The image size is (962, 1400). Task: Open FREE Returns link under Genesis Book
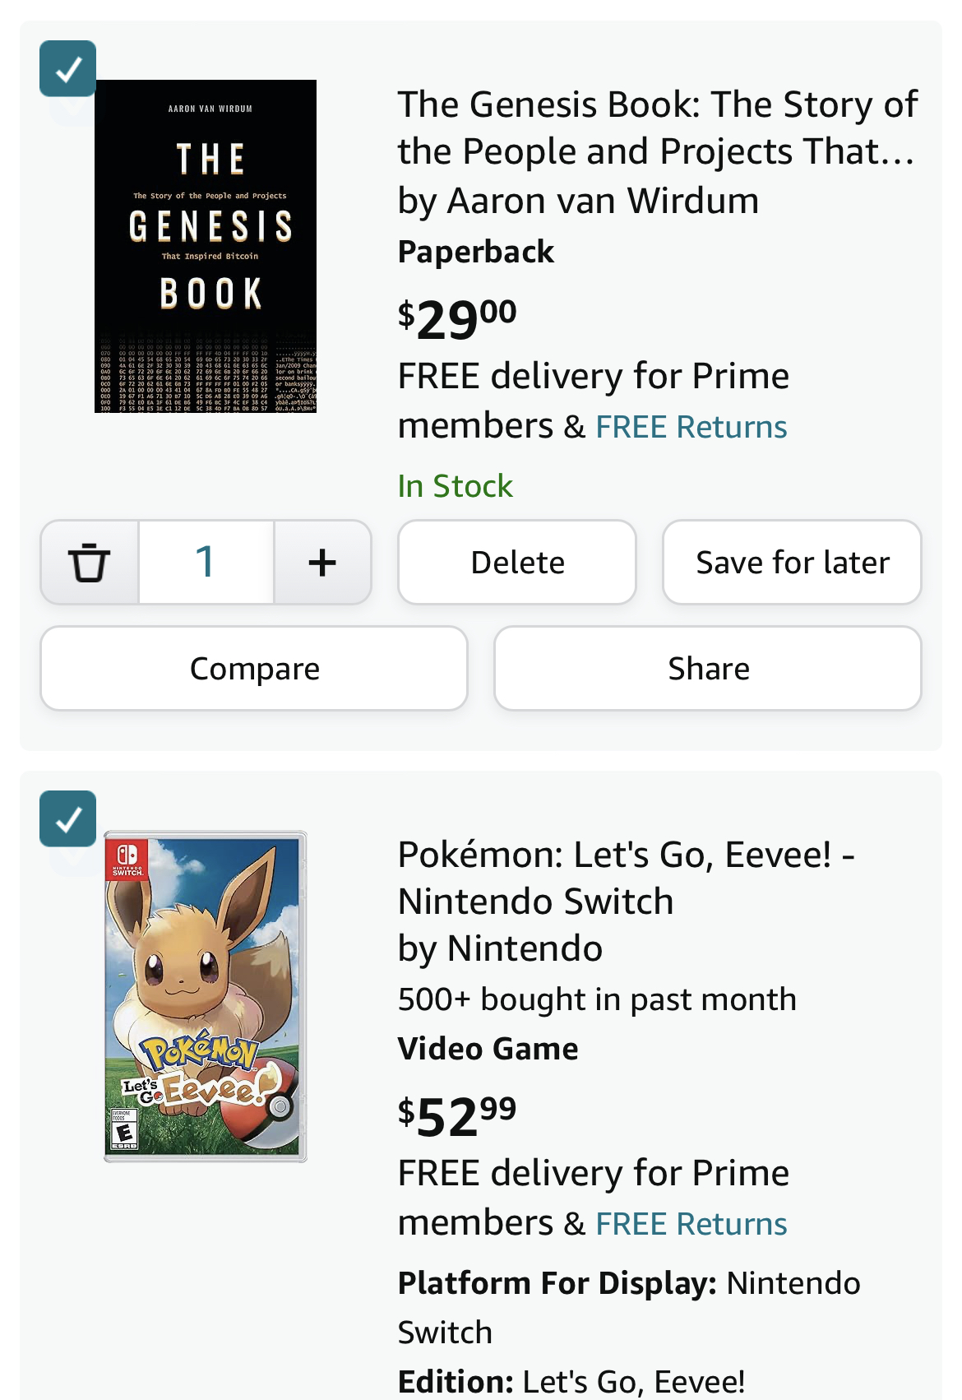(x=691, y=427)
